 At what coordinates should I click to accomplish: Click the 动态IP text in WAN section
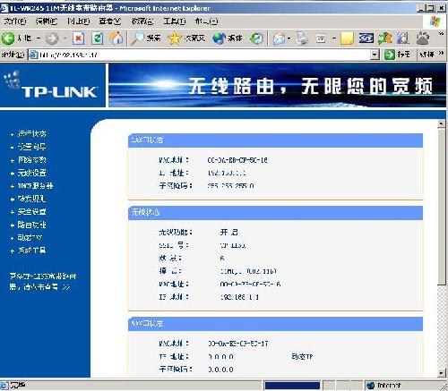click(302, 356)
